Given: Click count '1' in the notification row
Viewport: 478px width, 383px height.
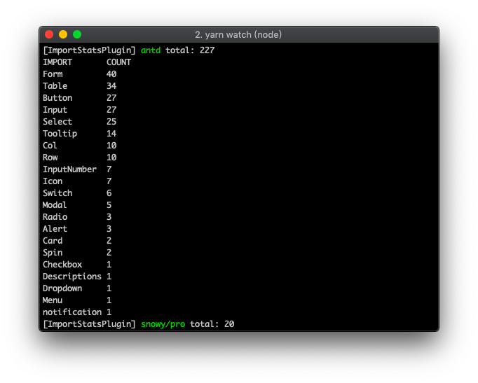Looking at the screenshot, I should click(x=109, y=312).
